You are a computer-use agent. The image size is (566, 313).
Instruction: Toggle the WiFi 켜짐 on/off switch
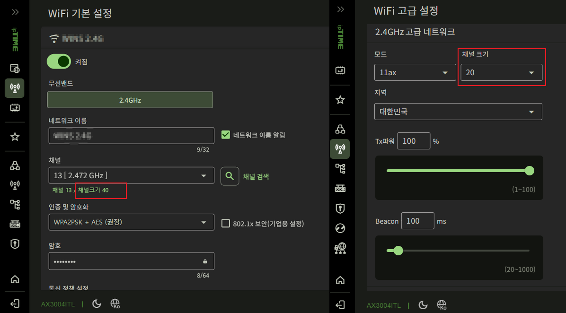click(59, 61)
